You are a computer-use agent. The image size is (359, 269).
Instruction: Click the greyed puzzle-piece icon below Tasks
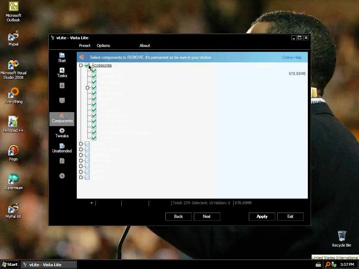point(62,85)
